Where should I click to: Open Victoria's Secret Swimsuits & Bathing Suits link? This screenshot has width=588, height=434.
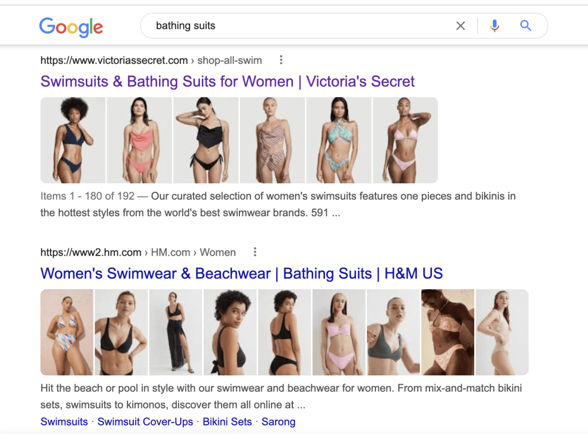pos(227,82)
